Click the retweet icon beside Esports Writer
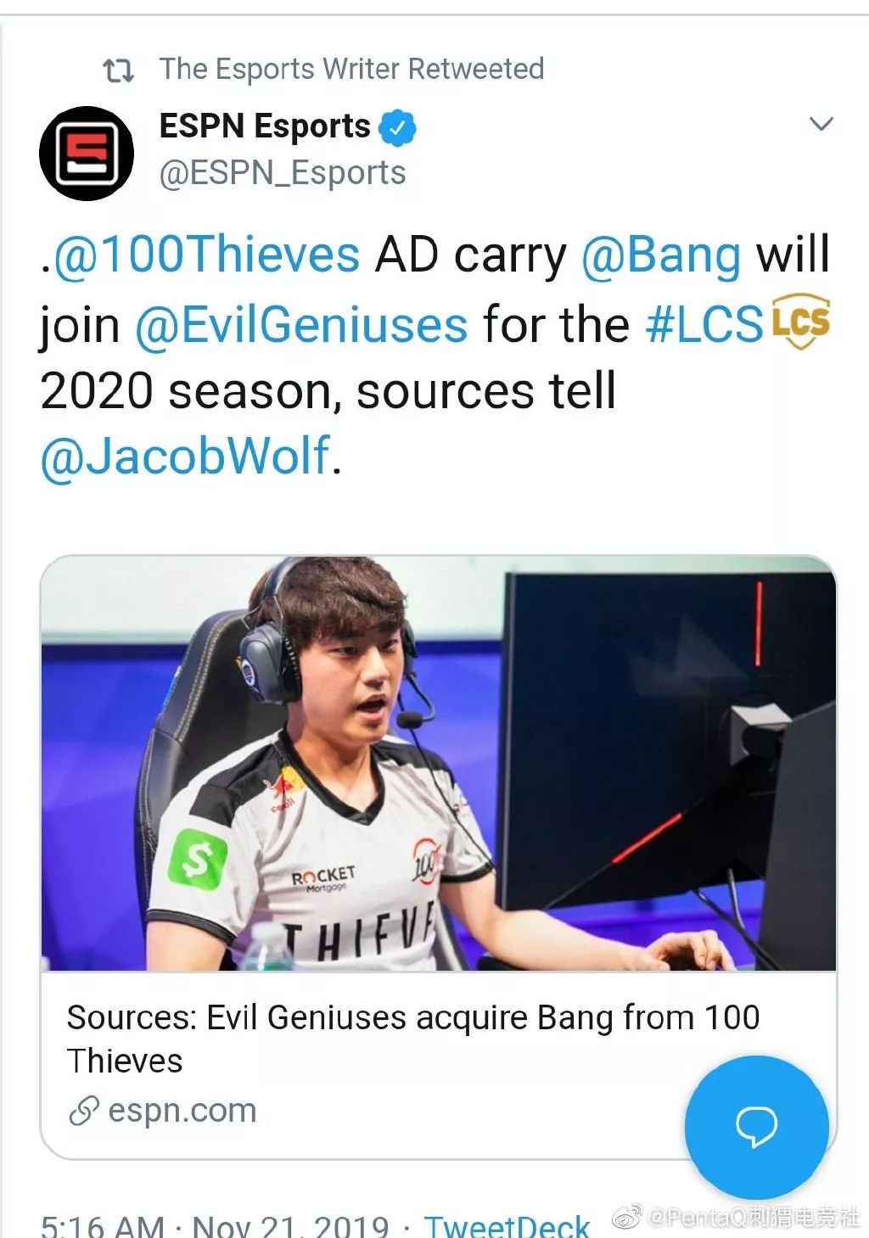This screenshot has height=1238, width=869. (x=118, y=70)
